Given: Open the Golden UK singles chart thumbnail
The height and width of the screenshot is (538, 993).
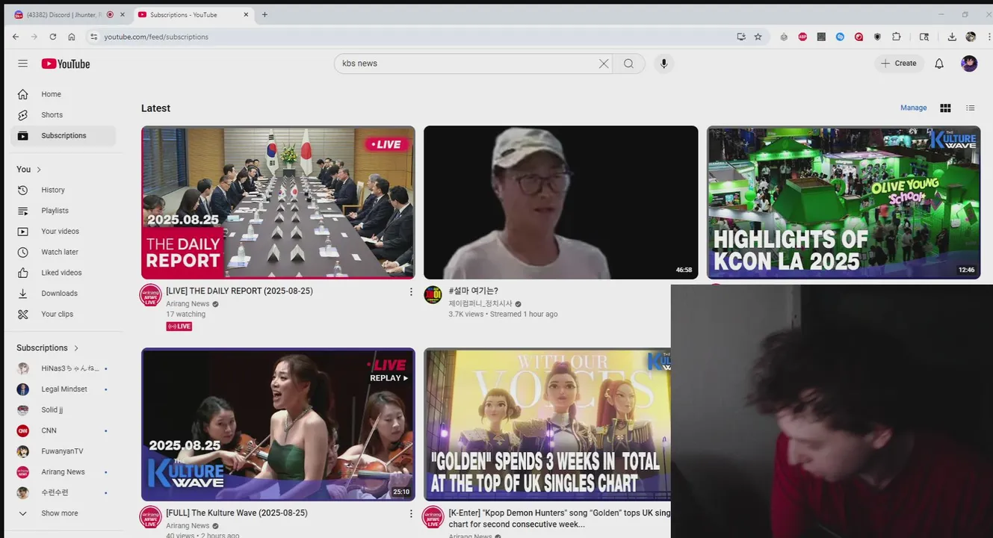Looking at the screenshot, I should 547,424.
